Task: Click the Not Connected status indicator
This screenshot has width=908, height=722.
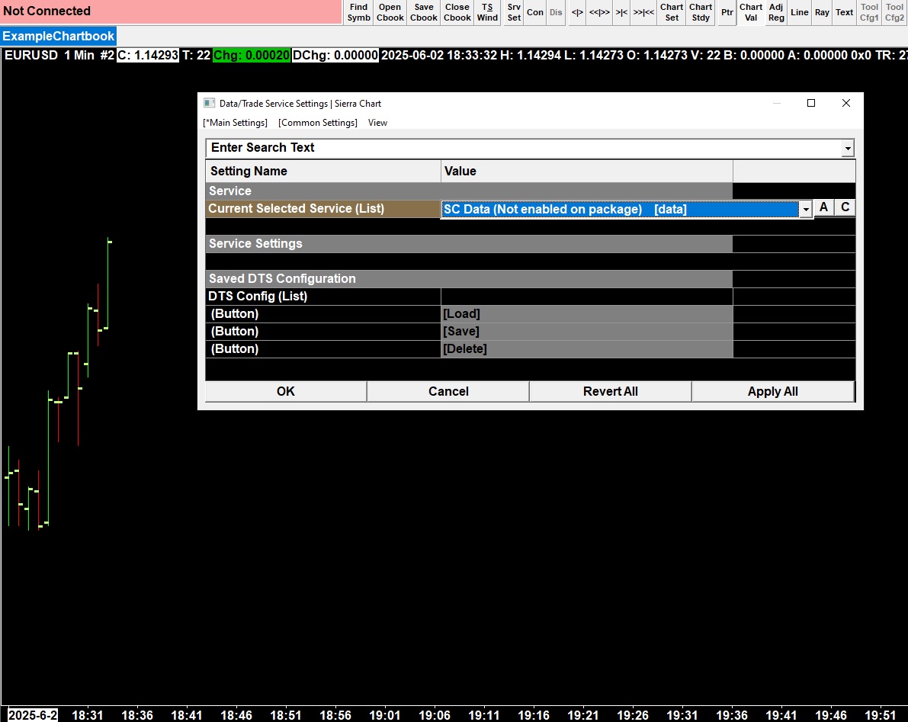Action: 171,11
